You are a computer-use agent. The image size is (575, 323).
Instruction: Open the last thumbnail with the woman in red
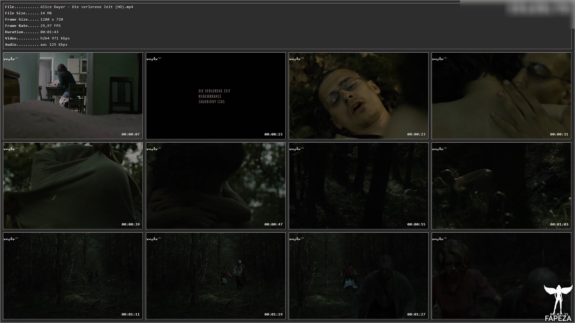pos(501,276)
